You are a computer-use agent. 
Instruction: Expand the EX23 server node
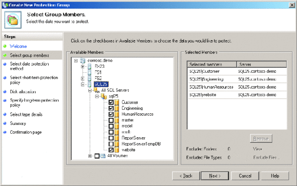click(83, 66)
